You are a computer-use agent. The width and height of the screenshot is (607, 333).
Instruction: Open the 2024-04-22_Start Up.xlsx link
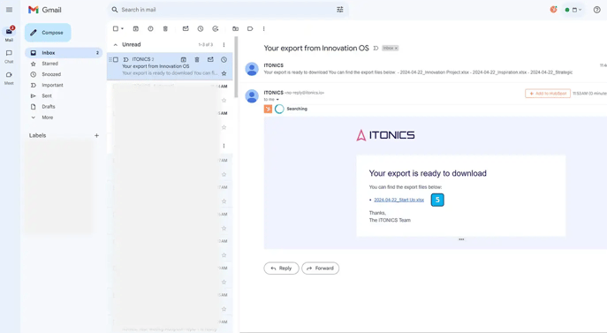tap(398, 200)
